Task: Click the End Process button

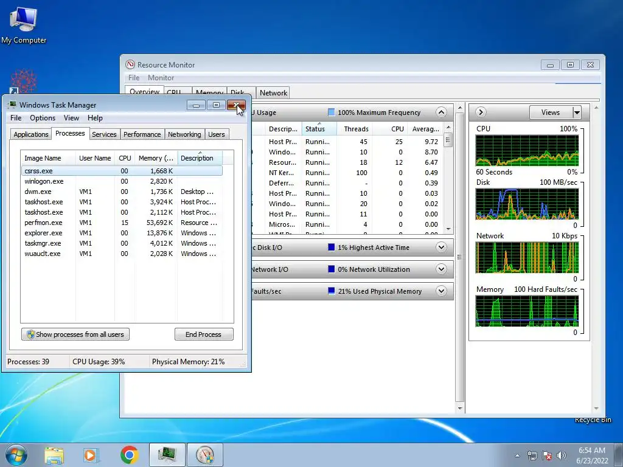Action: pyautogui.click(x=204, y=334)
